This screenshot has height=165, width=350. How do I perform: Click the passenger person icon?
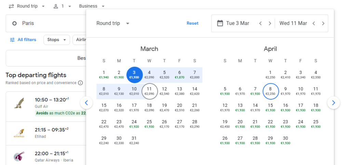pyautogui.click(x=56, y=6)
